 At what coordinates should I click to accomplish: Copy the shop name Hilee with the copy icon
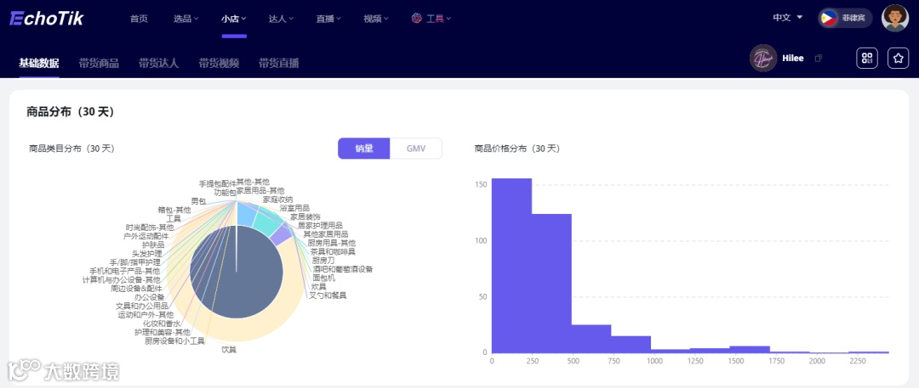pos(819,58)
